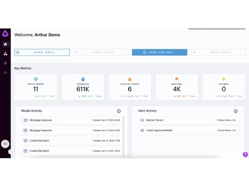
Task: Click the 758 last 7 days warnings change
Action: click(x=185, y=96)
